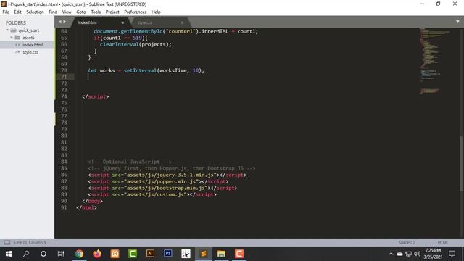Click the closing script tag line
464x261 pixels.
(x=95, y=96)
